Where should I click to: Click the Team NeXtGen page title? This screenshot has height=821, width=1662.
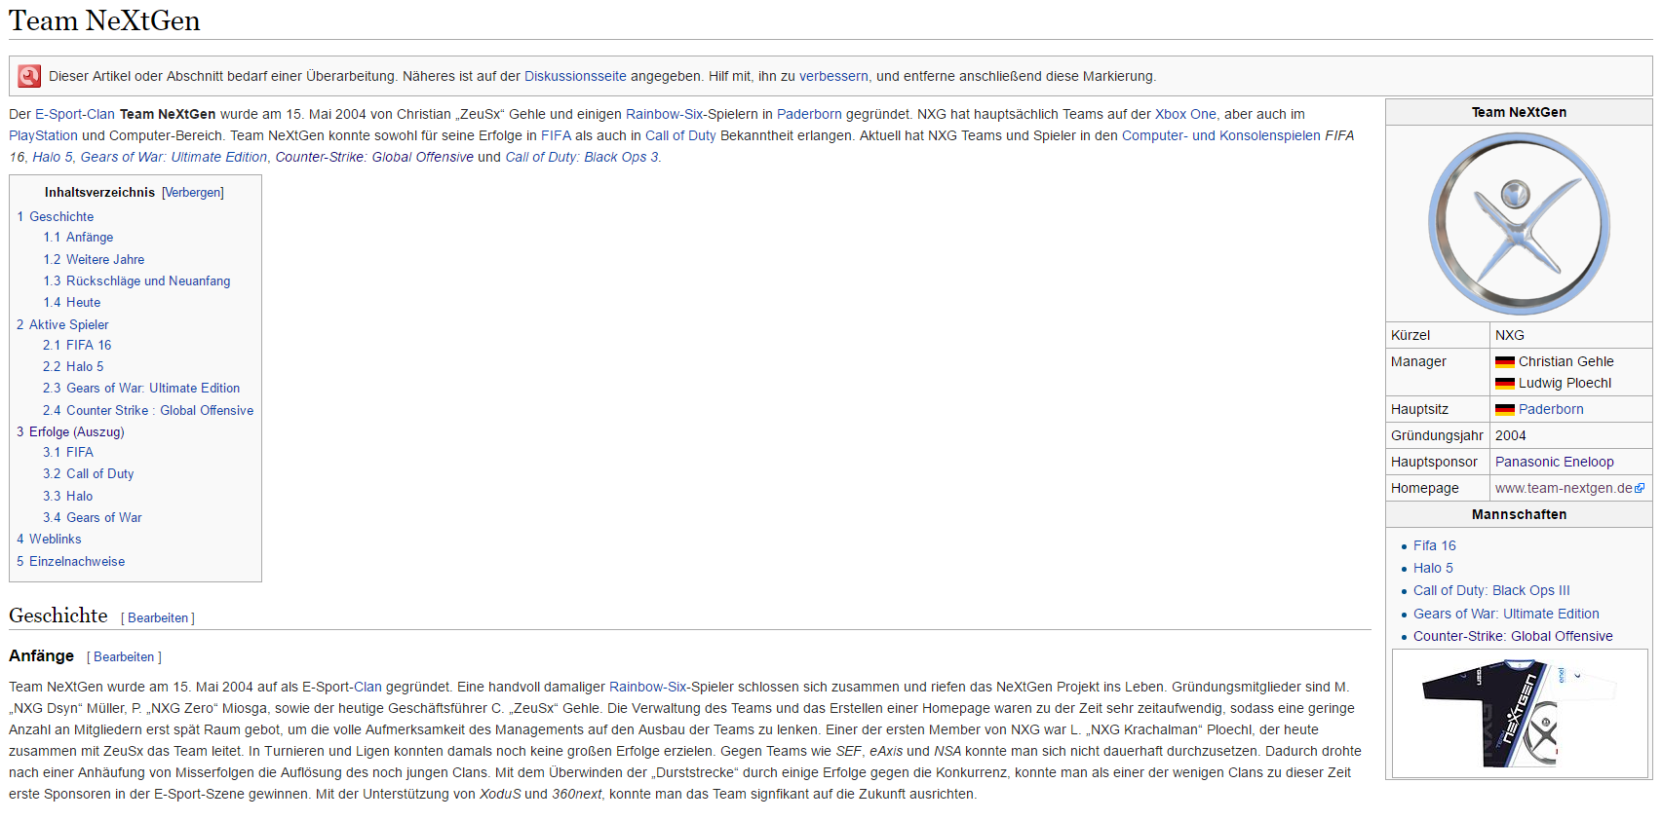pyautogui.click(x=104, y=20)
